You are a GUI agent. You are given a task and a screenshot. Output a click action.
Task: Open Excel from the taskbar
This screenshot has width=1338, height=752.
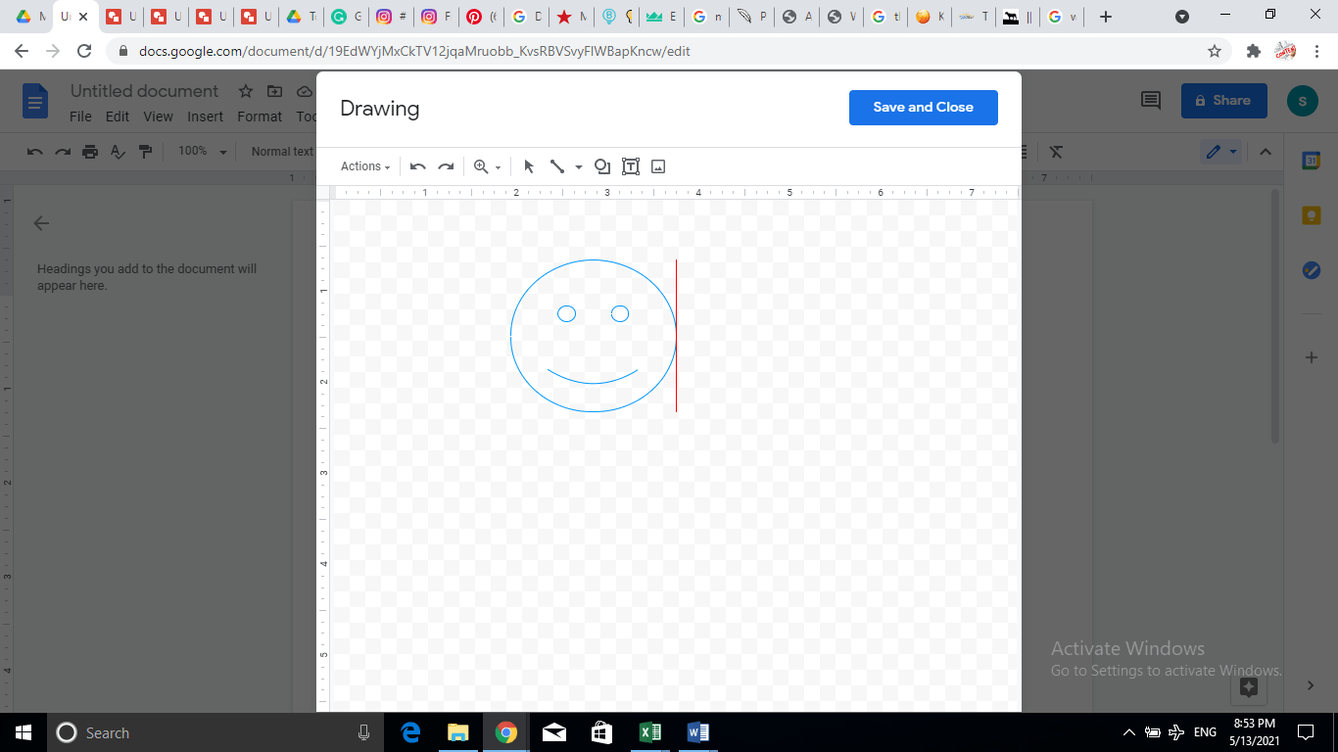649,732
